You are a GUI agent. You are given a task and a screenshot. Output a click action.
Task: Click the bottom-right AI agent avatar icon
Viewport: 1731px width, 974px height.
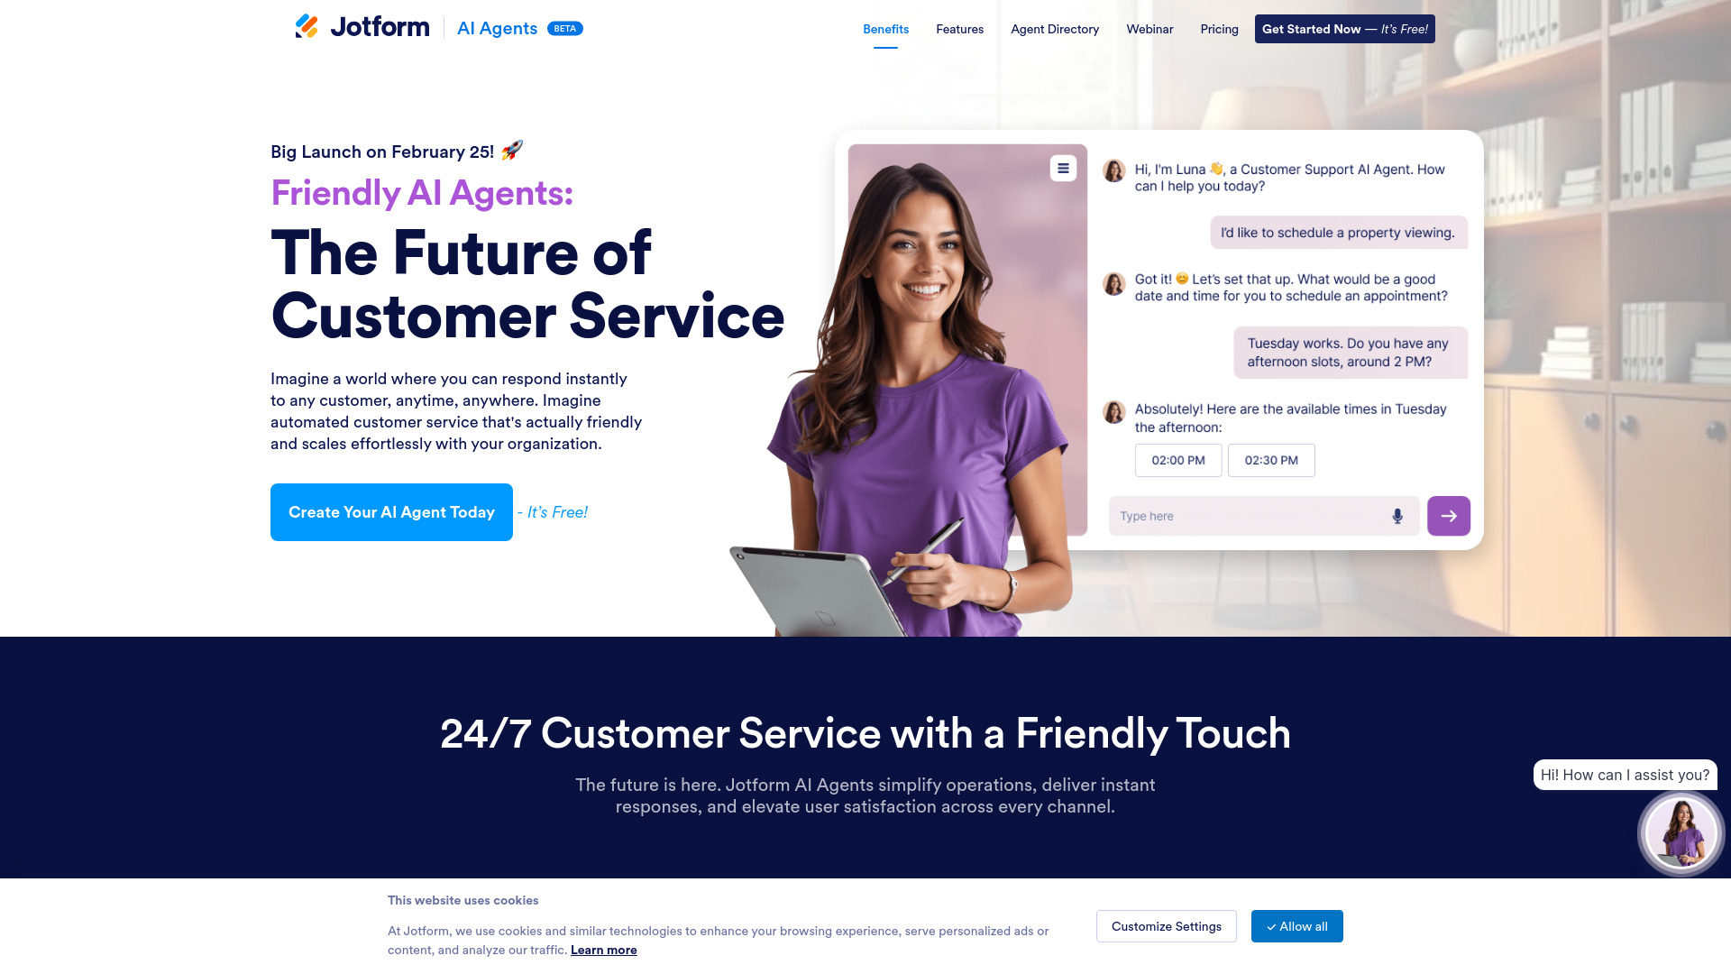[x=1679, y=832]
